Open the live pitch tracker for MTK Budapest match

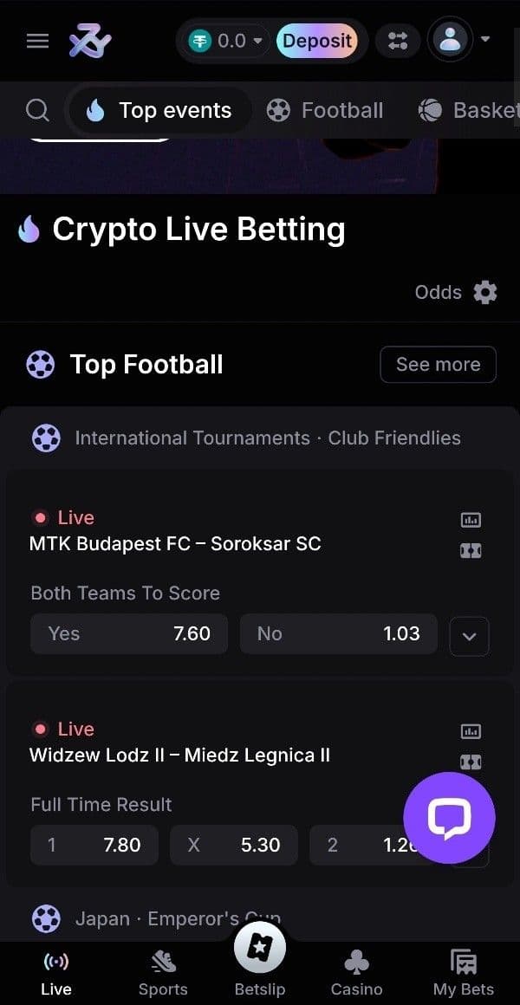point(470,549)
